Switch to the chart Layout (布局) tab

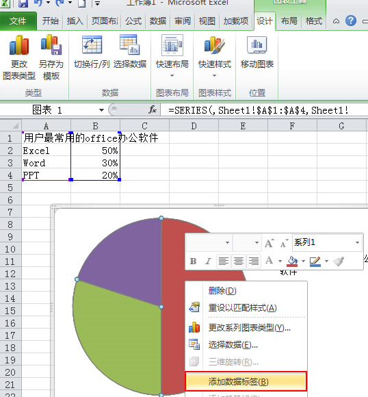click(289, 21)
